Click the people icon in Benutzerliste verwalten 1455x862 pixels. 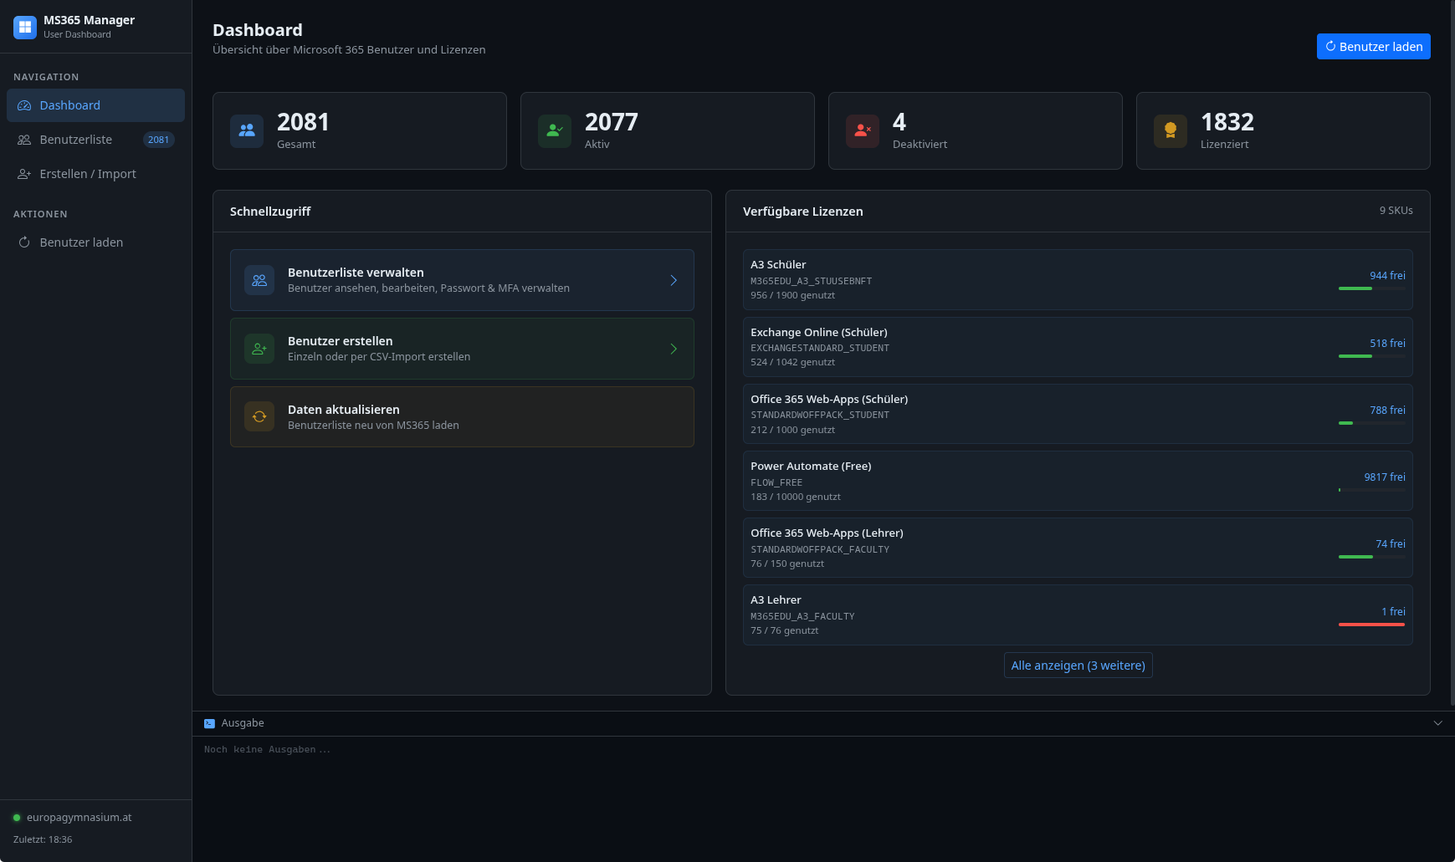[259, 280]
